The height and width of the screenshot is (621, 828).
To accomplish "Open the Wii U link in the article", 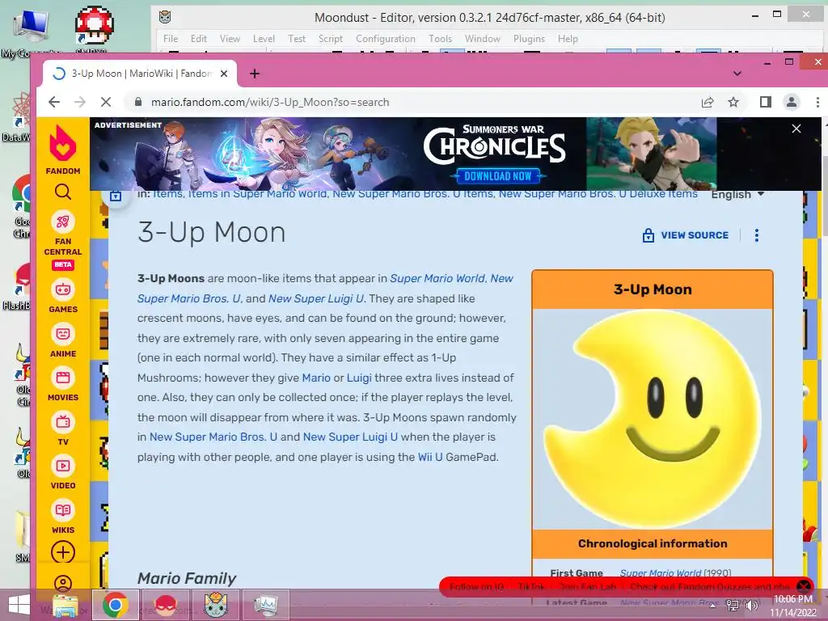I will (x=430, y=457).
